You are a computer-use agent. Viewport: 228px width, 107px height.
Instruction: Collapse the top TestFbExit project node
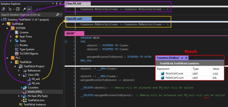[x=3, y=24]
